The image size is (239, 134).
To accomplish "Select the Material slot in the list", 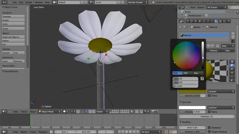I will pyautogui.click(x=204, y=35).
